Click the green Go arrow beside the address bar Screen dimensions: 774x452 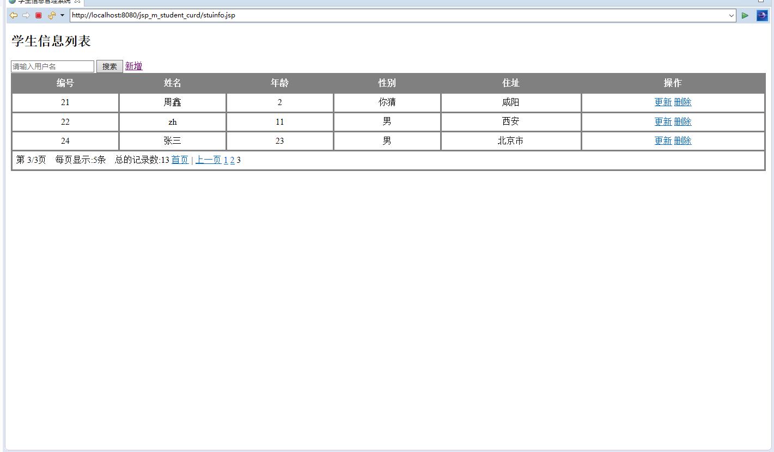coord(745,15)
